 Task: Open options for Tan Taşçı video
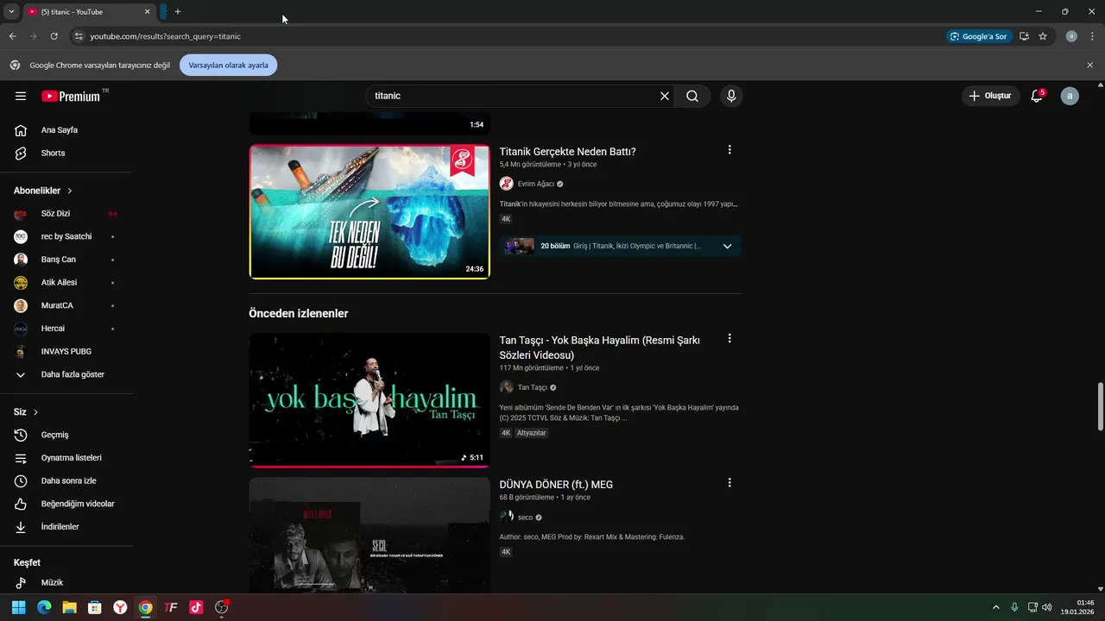click(x=729, y=339)
